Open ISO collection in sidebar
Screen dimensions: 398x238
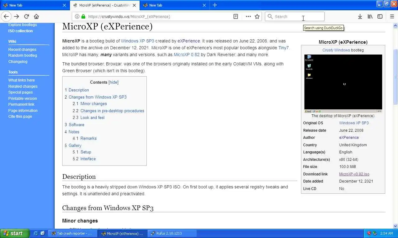[x=21, y=31]
